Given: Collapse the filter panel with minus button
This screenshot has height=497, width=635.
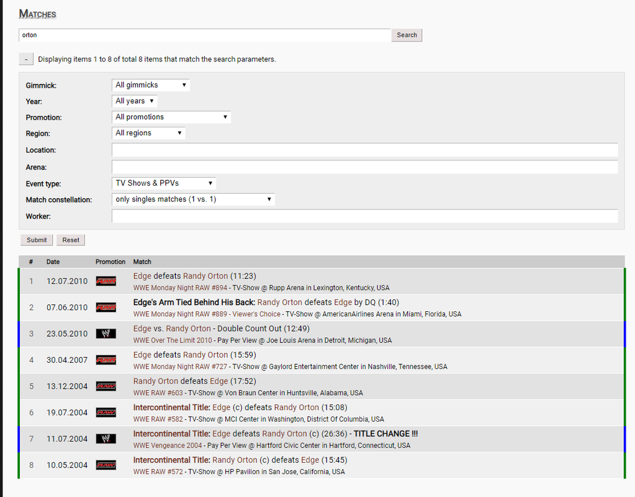Looking at the screenshot, I should coord(26,59).
